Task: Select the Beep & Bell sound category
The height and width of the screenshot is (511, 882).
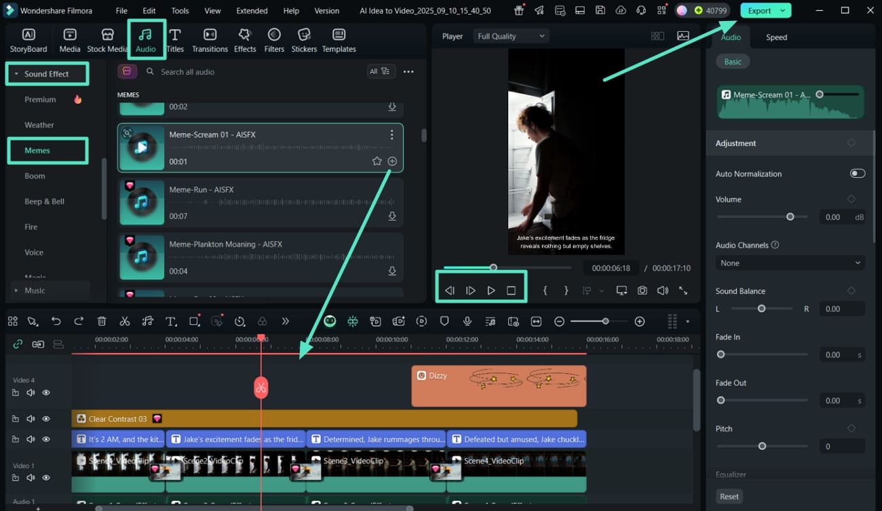Action: [45, 202]
